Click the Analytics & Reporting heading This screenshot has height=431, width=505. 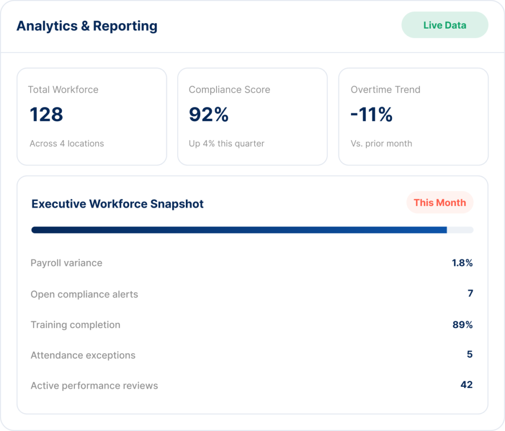(87, 26)
